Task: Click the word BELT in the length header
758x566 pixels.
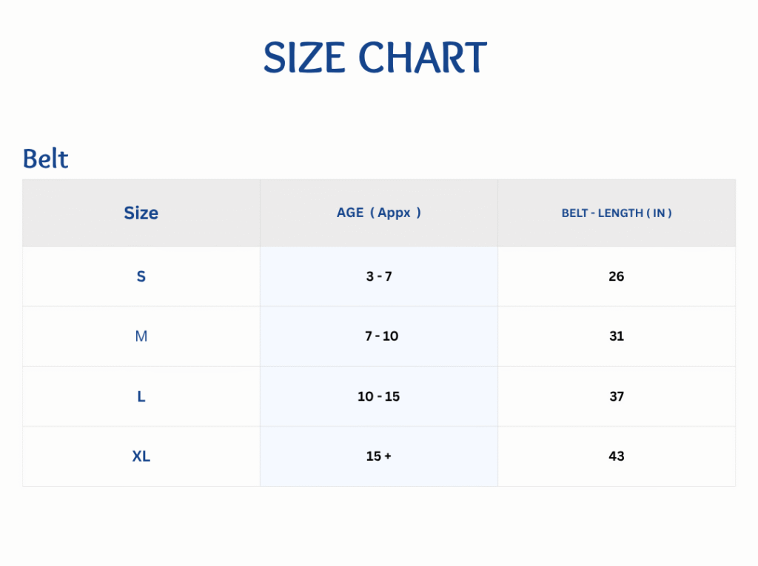Action: [575, 213]
